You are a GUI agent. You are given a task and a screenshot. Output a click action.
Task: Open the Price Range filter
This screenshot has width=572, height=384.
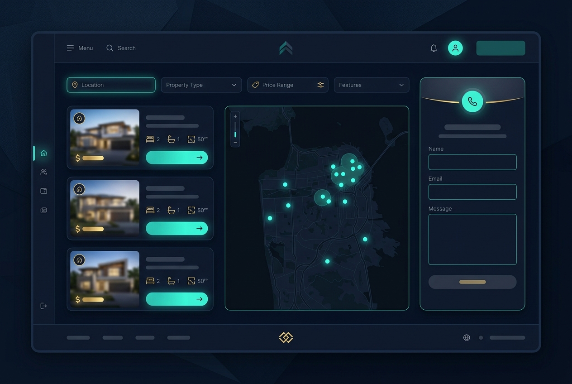tap(288, 85)
